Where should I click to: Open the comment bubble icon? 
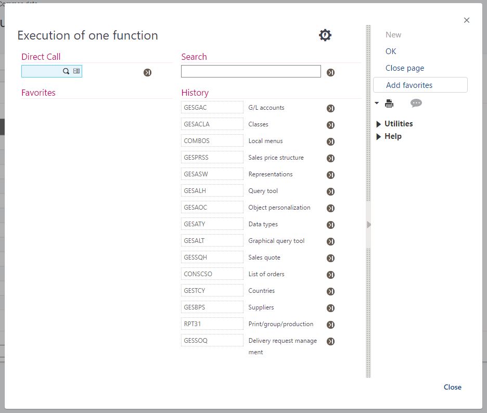click(416, 103)
